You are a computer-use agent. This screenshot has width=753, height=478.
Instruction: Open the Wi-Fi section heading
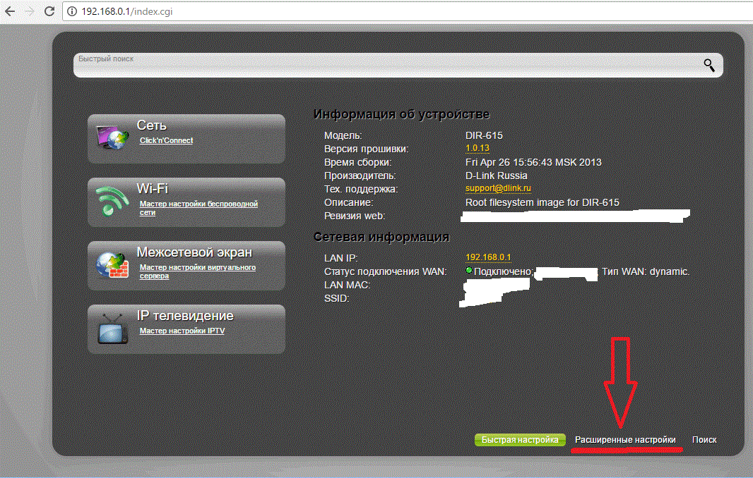153,188
